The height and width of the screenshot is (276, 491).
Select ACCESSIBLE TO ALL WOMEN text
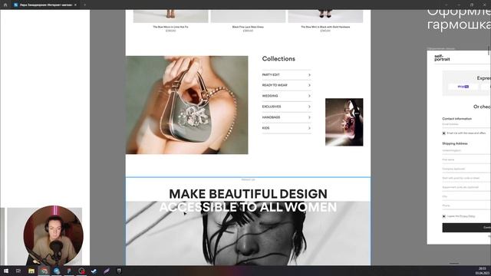tap(248, 207)
